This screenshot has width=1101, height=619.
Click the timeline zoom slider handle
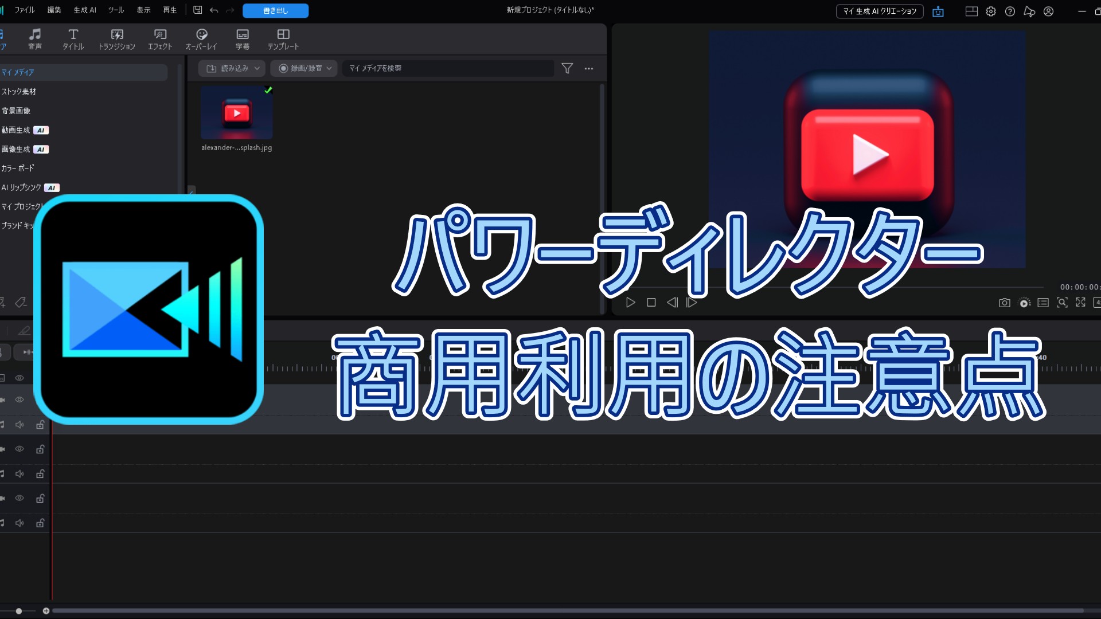(19, 611)
